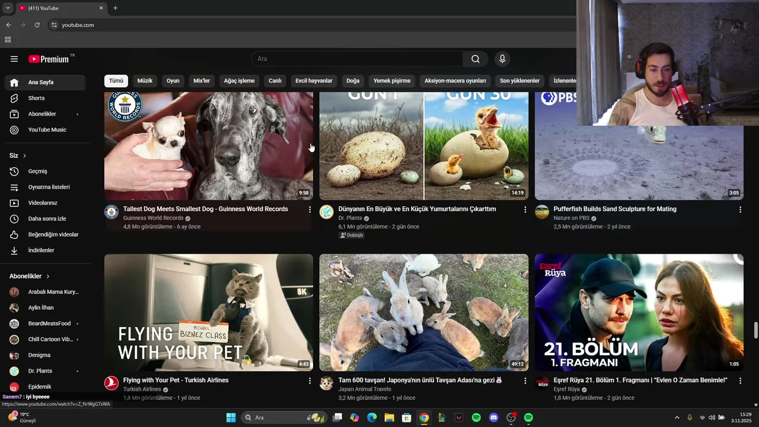Screen dimensions: 759x427
Task: Select the Oyun filter chip
Action: (x=173, y=81)
